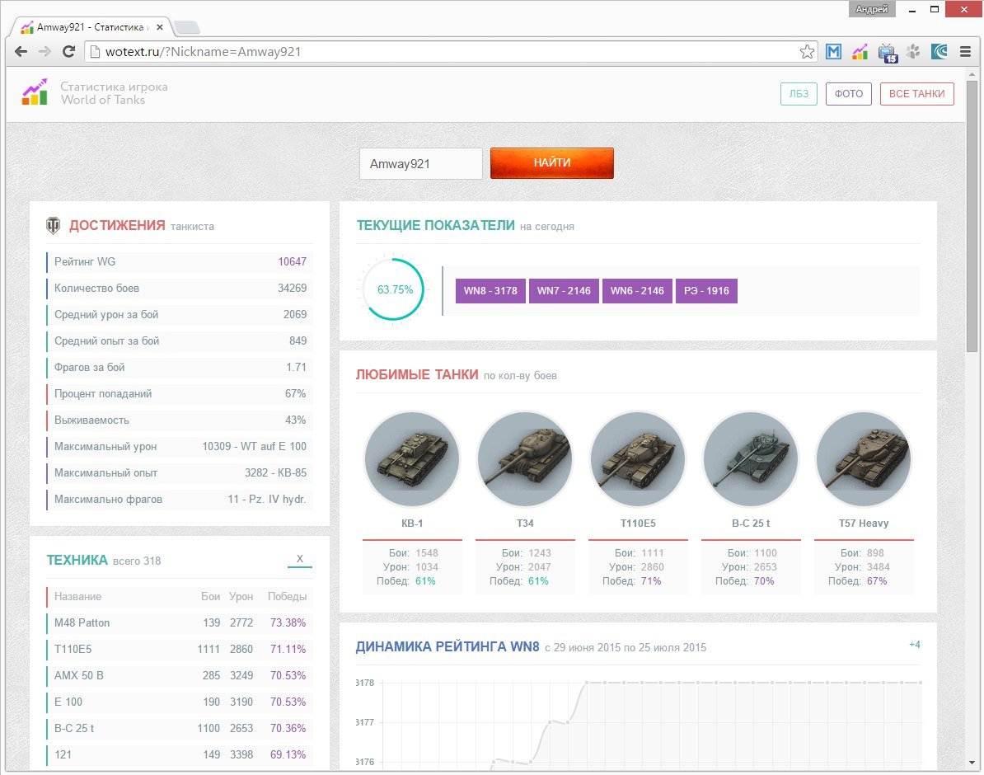This screenshot has width=984, height=775.
Task: Open the ЛБЗ page button
Action: (x=799, y=94)
